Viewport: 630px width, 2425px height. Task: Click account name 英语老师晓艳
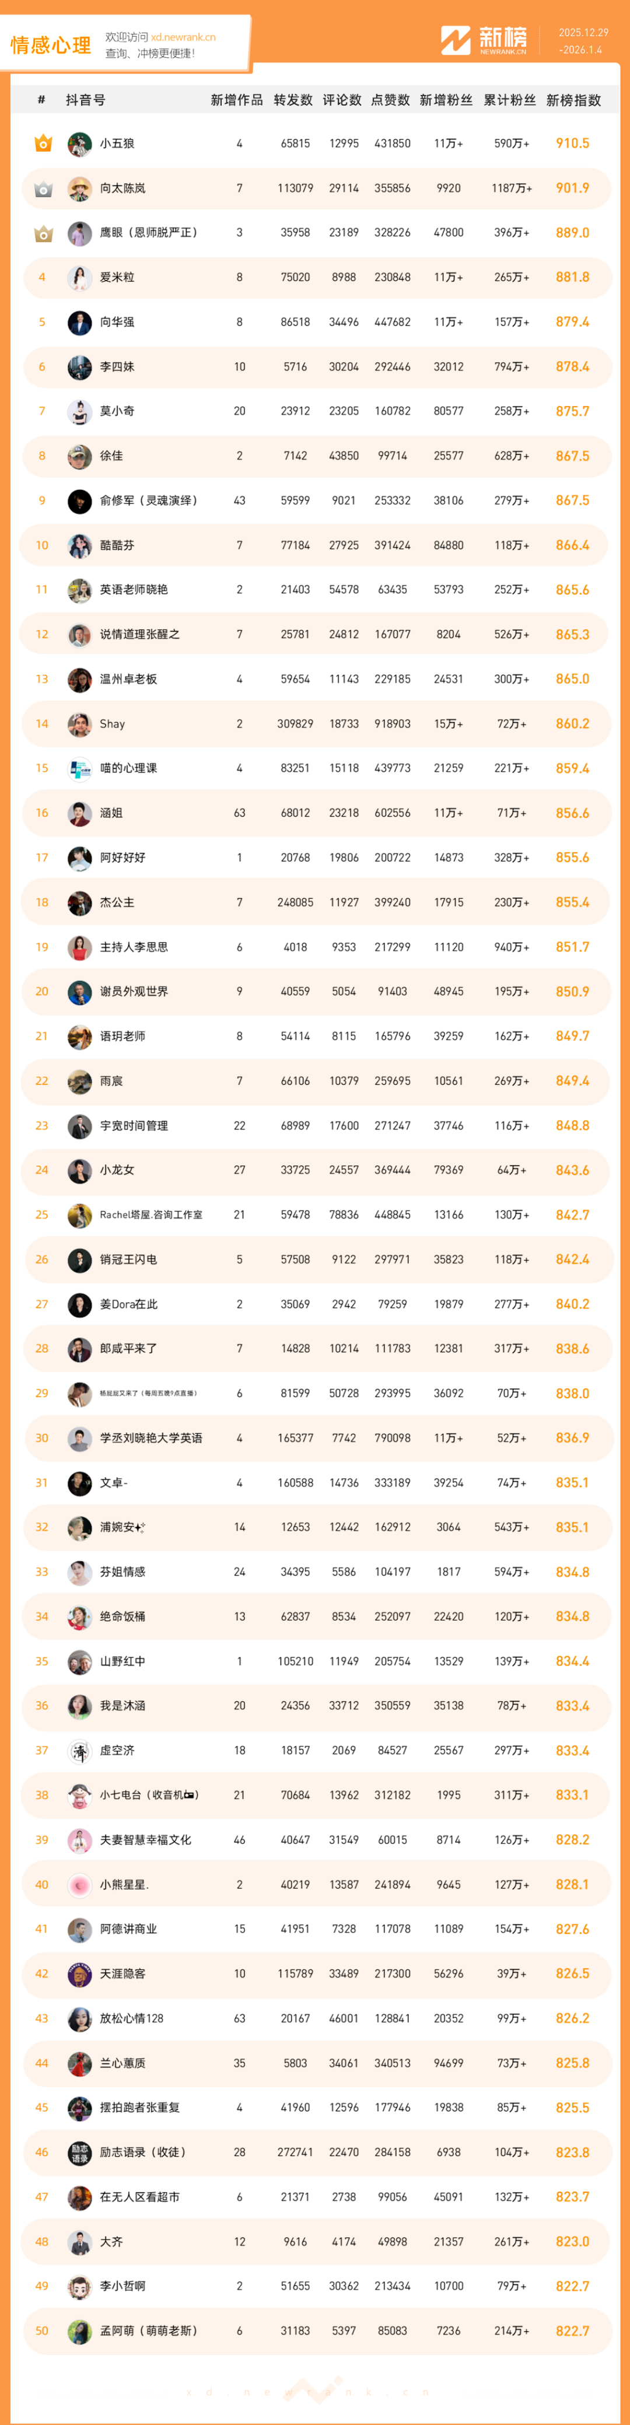(134, 590)
